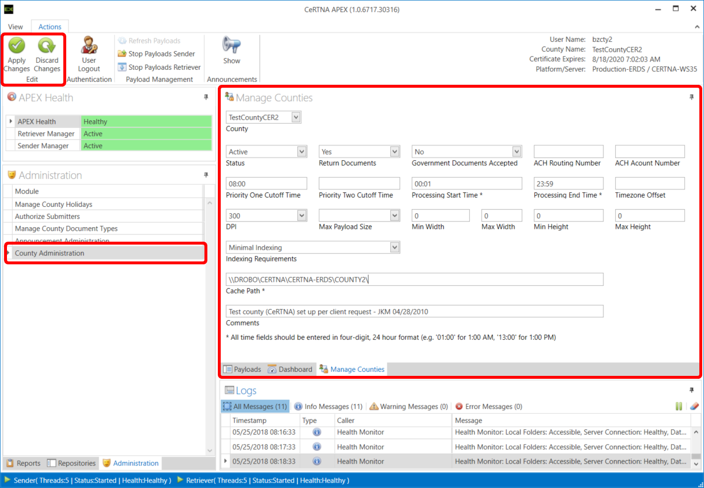Filter logs by Warning Messages
The width and height of the screenshot is (704, 488).
click(x=408, y=407)
